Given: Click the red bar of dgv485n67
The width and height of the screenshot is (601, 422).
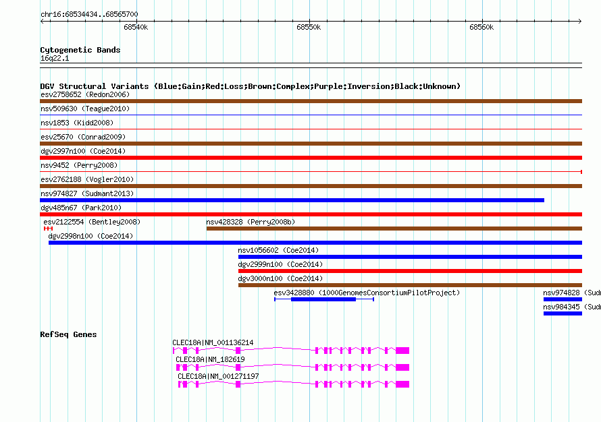Looking at the screenshot, I should click(311, 214).
